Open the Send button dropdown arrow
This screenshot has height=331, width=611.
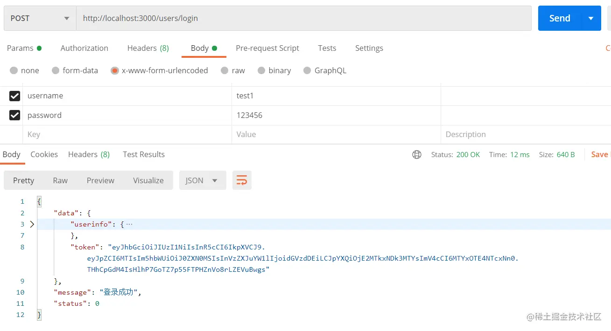(591, 18)
